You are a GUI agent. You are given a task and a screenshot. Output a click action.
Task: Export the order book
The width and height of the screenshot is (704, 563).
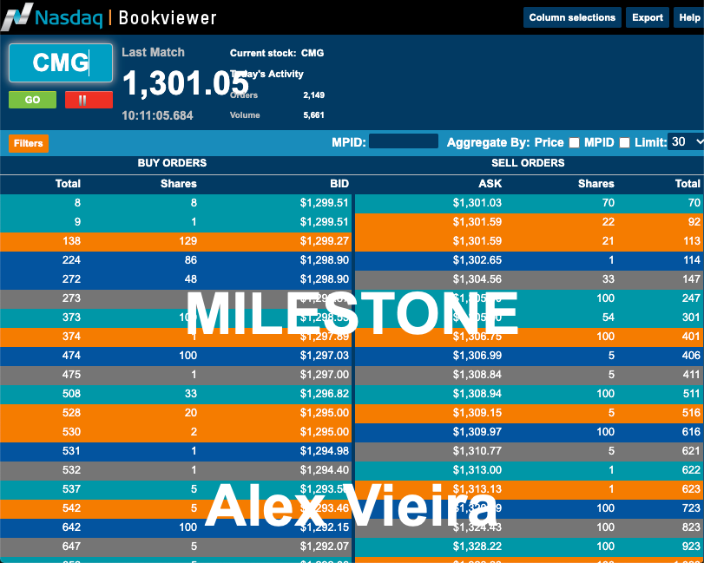tap(648, 17)
